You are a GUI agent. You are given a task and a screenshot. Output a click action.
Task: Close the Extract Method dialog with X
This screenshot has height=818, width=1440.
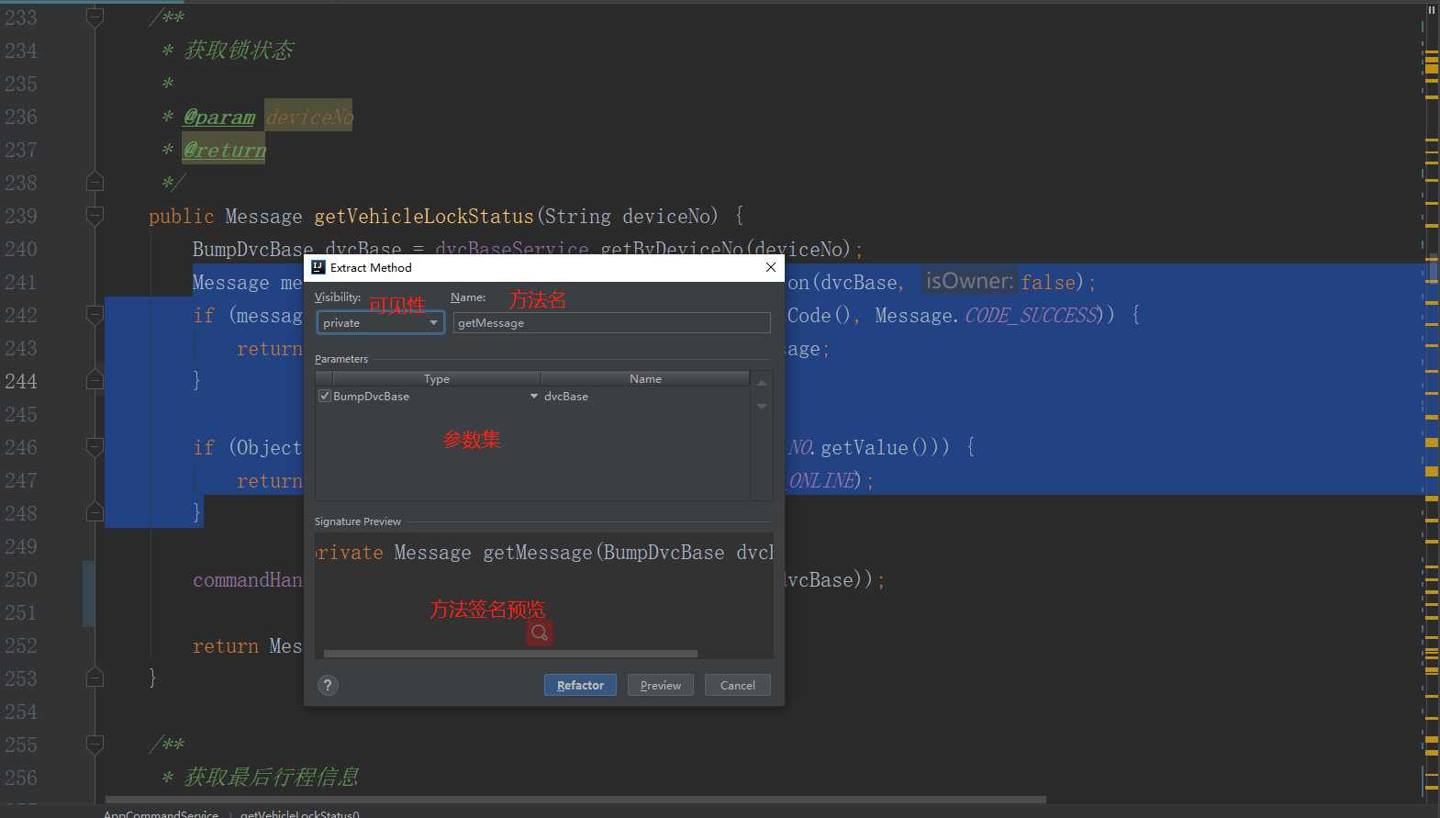tap(771, 267)
